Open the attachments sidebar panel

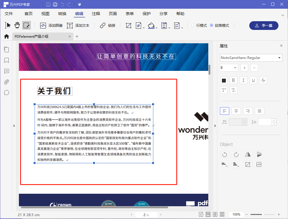6,82
